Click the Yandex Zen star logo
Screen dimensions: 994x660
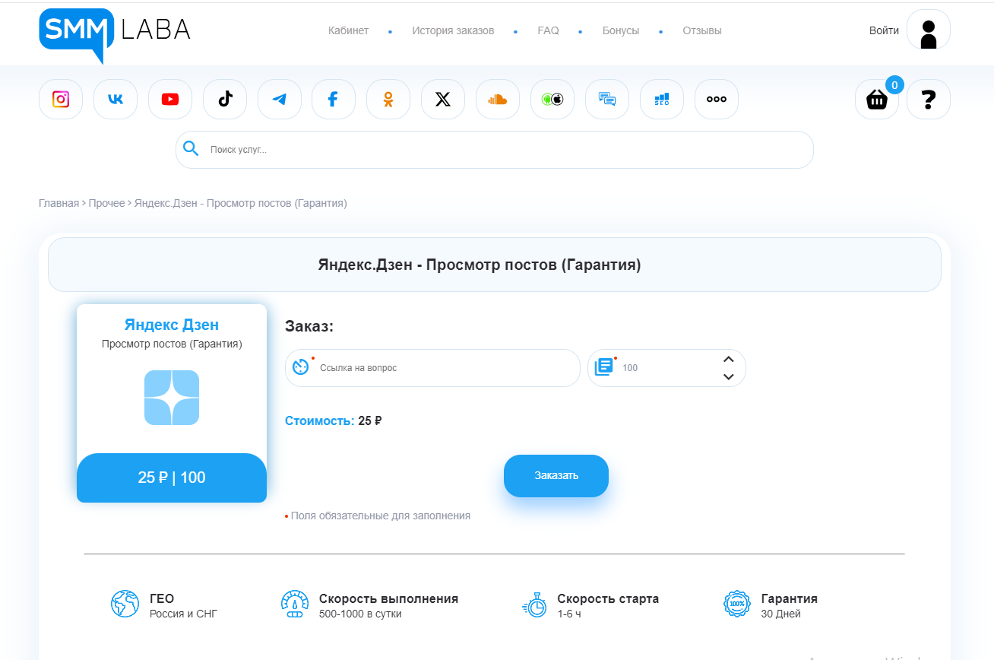click(x=172, y=398)
